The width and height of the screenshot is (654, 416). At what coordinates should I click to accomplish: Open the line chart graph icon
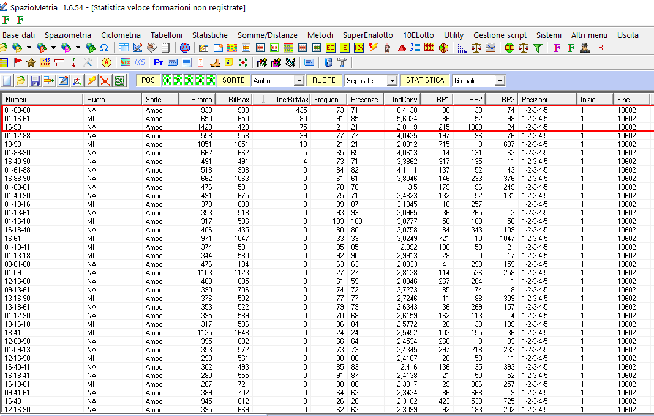491,48
